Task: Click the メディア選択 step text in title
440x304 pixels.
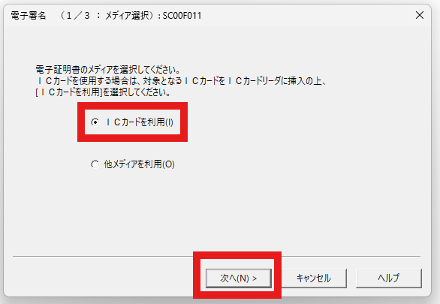Action: [x=127, y=16]
